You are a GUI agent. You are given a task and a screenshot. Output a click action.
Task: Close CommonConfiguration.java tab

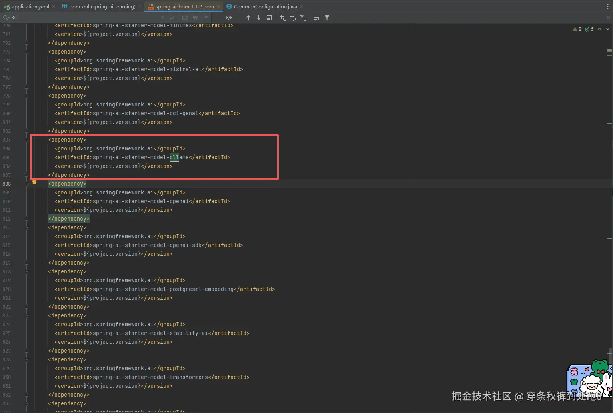pos(302,6)
